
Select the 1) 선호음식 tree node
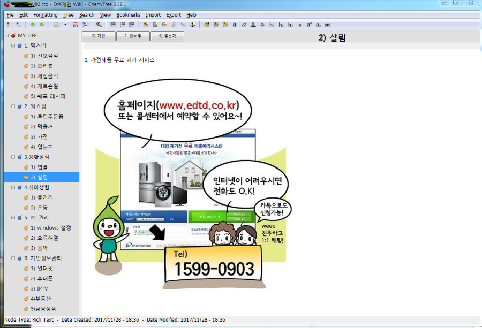[x=44, y=56]
